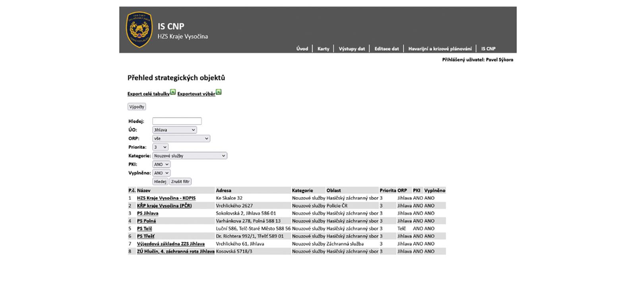Expand the ORP dropdown showing vše
636x301 pixels.
(181, 139)
